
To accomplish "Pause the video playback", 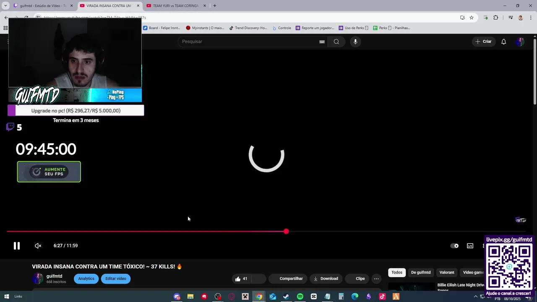I will (17, 246).
